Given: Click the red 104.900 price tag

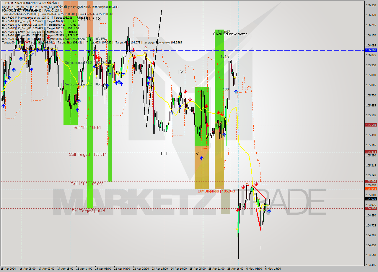Looking at the screenshot, I should tap(371, 208).
